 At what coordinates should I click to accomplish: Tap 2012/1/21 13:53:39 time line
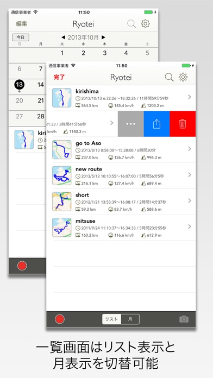[123, 202]
